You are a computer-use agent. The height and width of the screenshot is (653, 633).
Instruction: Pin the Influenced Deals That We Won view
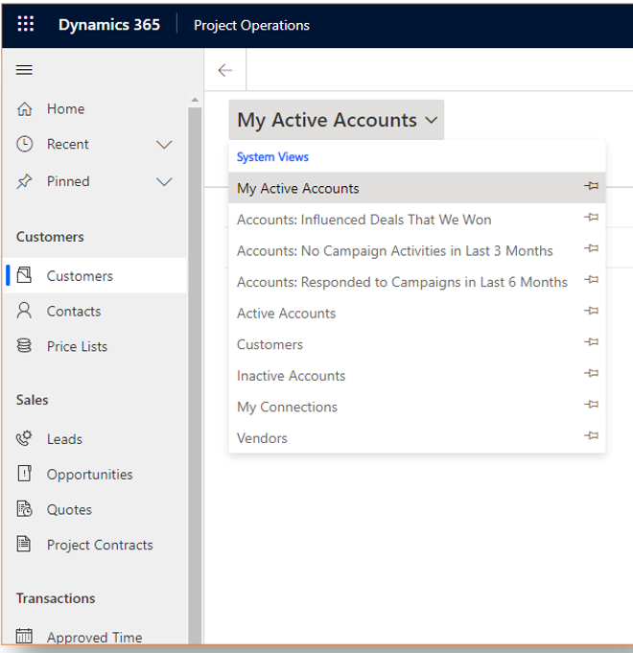click(x=591, y=217)
